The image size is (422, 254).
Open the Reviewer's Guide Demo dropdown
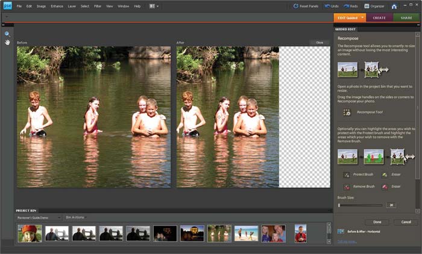point(38,218)
